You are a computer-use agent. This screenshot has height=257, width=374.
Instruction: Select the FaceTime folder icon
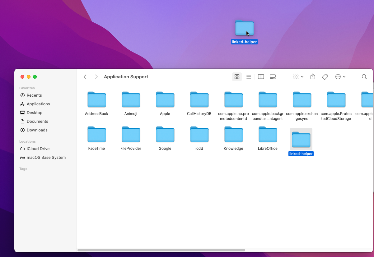click(x=97, y=134)
